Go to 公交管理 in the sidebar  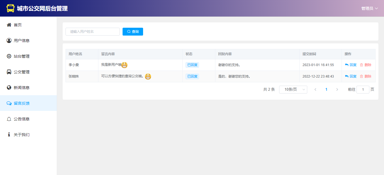point(28,72)
